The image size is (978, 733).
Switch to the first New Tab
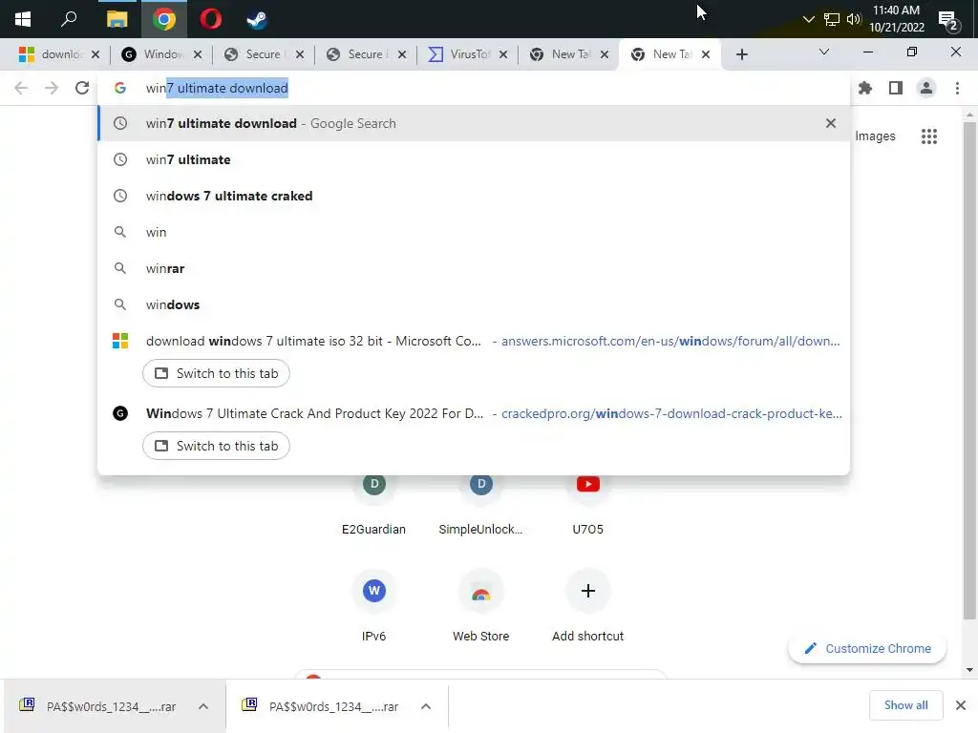point(562,54)
